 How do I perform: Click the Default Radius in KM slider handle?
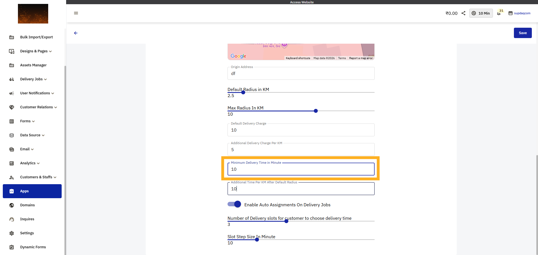(x=243, y=92)
